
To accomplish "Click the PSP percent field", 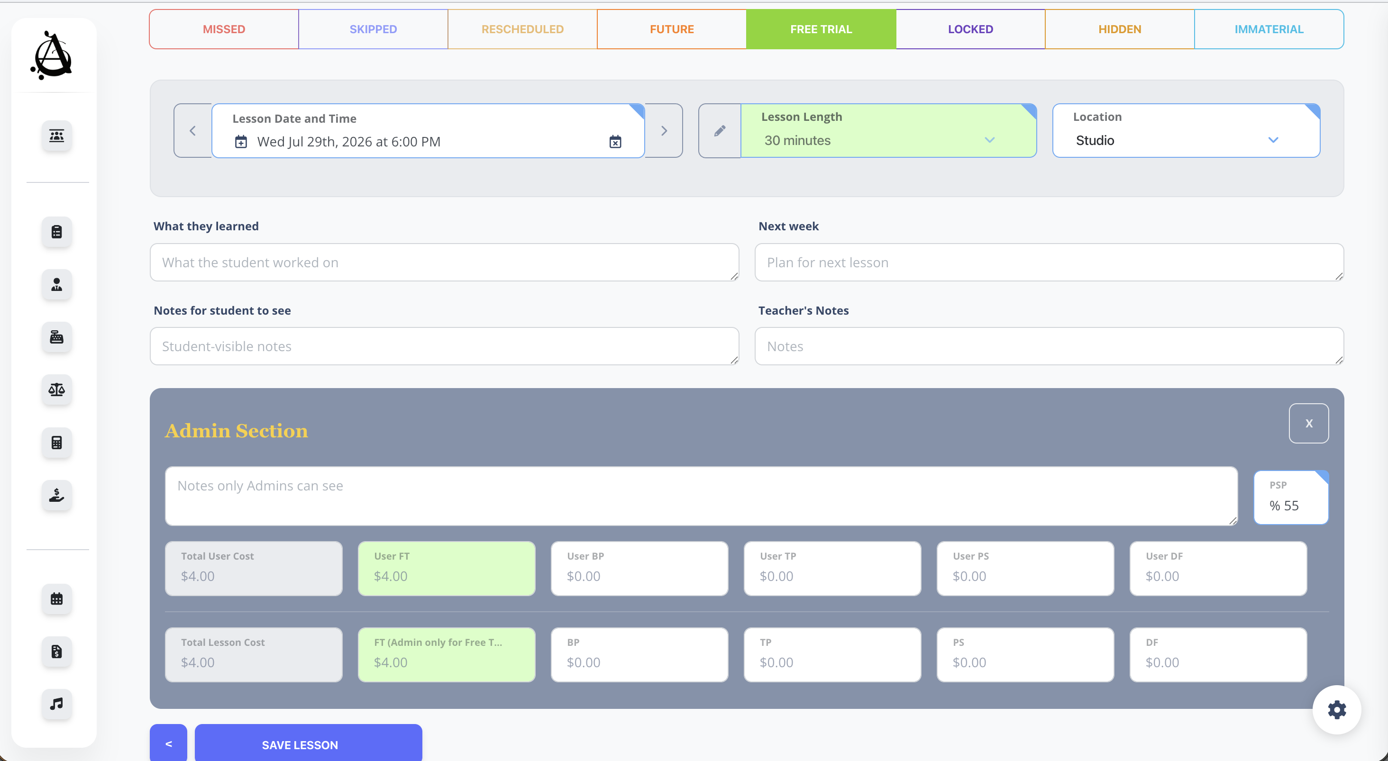I will [x=1291, y=497].
